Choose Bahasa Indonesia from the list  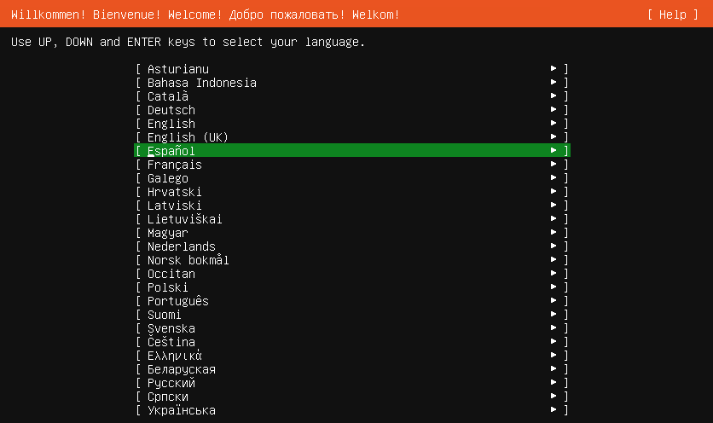point(352,83)
